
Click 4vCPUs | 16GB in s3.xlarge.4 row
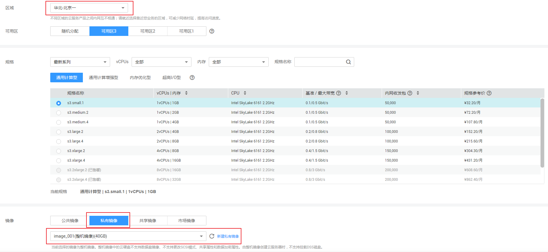click(x=169, y=160)
